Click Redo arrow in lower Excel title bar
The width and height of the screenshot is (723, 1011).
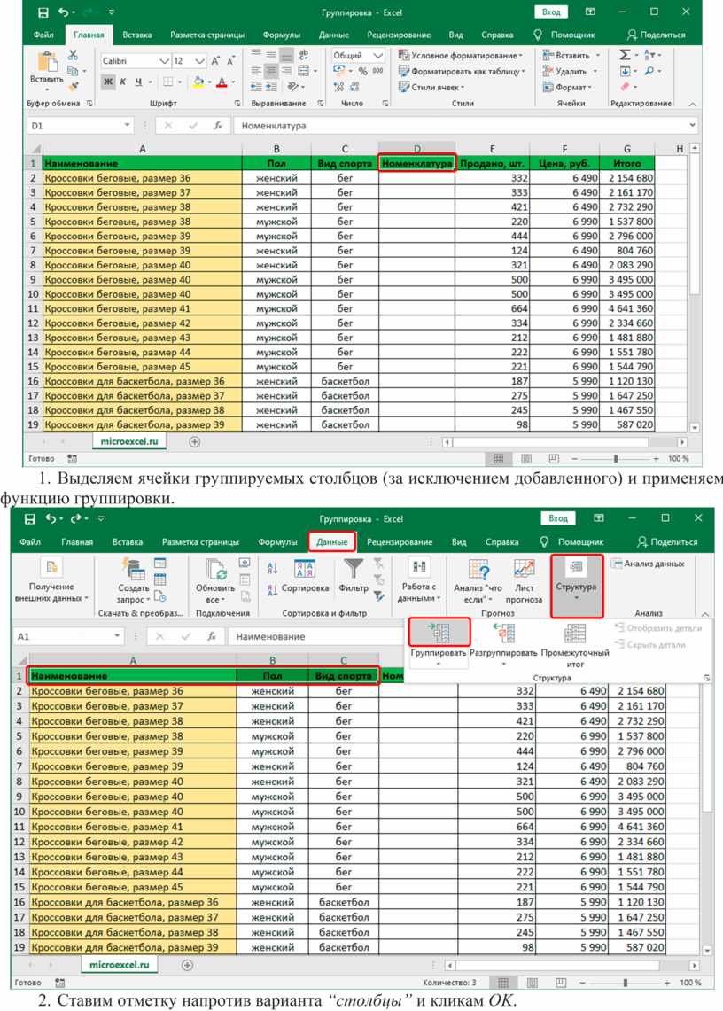76,518
